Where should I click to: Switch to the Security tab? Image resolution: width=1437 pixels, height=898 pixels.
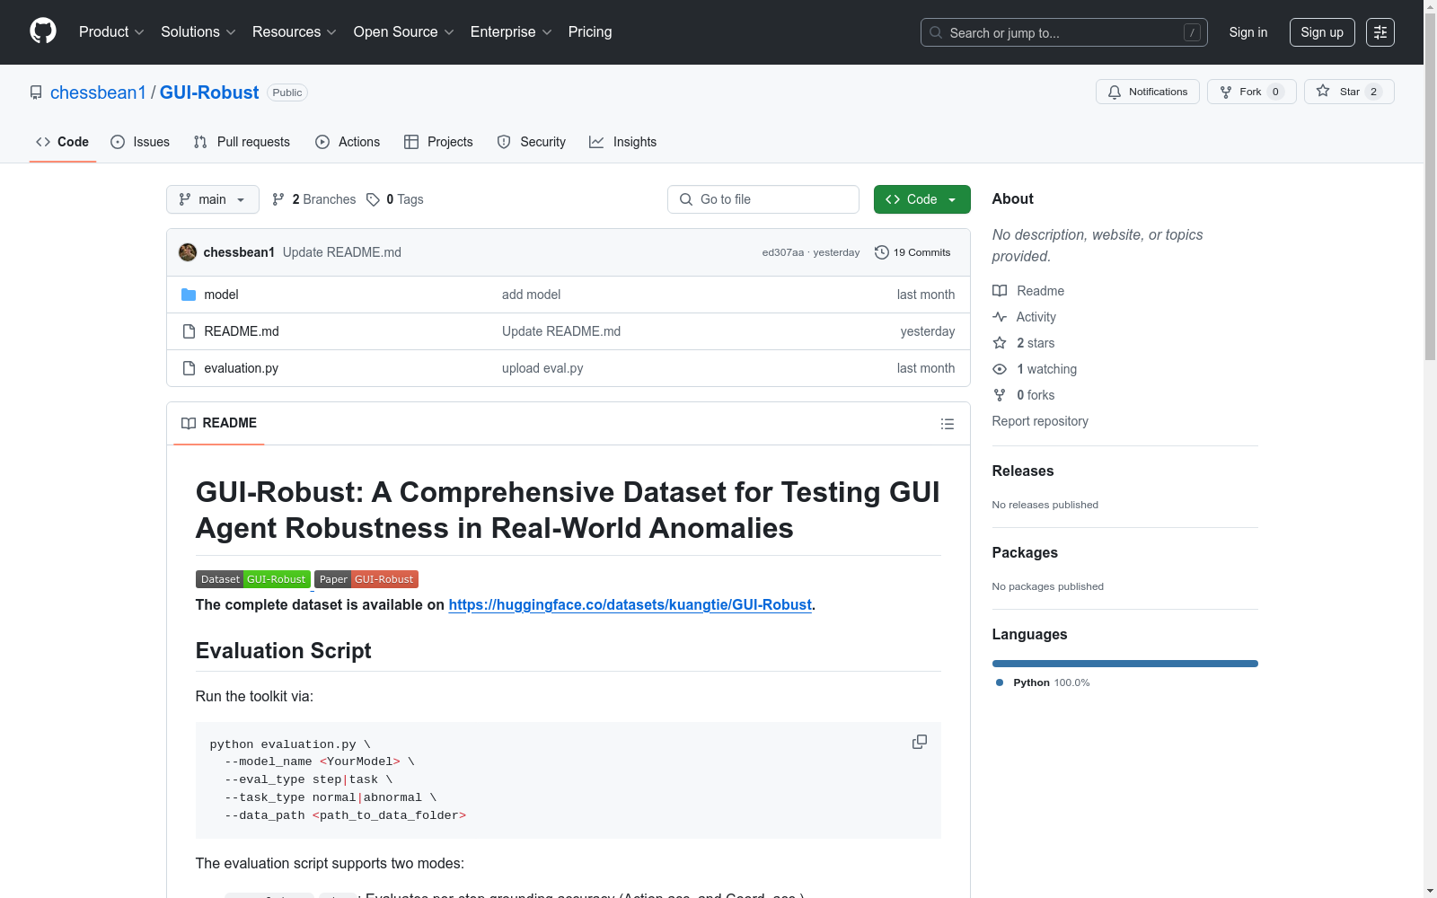532,142
